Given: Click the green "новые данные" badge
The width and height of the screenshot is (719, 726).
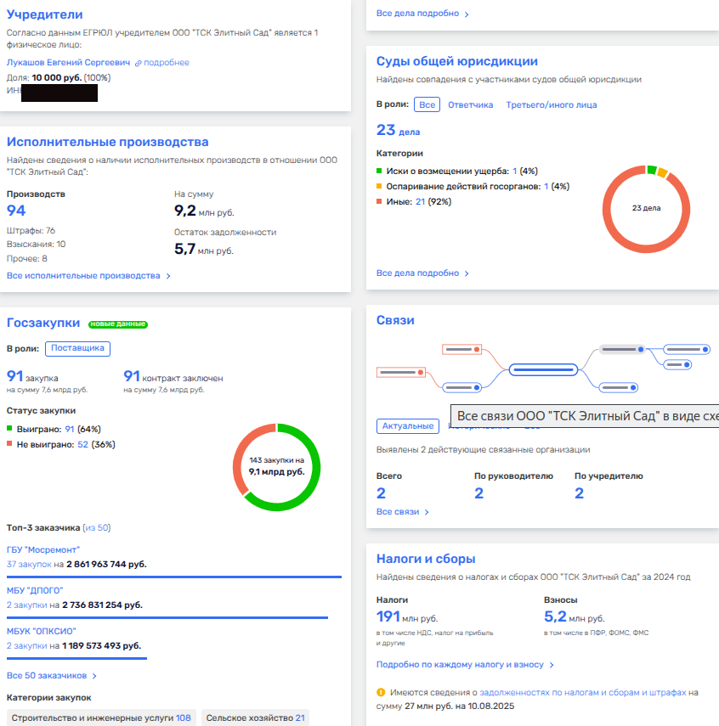Looking at the screenshot, I should (118, 324).
